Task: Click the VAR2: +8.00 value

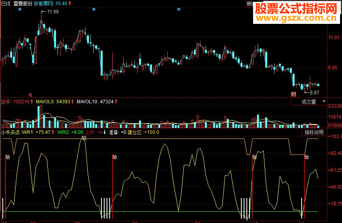Action: pyautogui.click(x=70, y=132)
